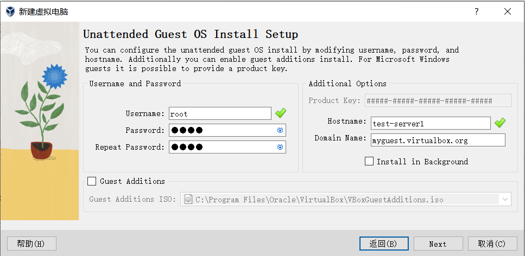Click the Username field containing root

(x=220, y=113)
